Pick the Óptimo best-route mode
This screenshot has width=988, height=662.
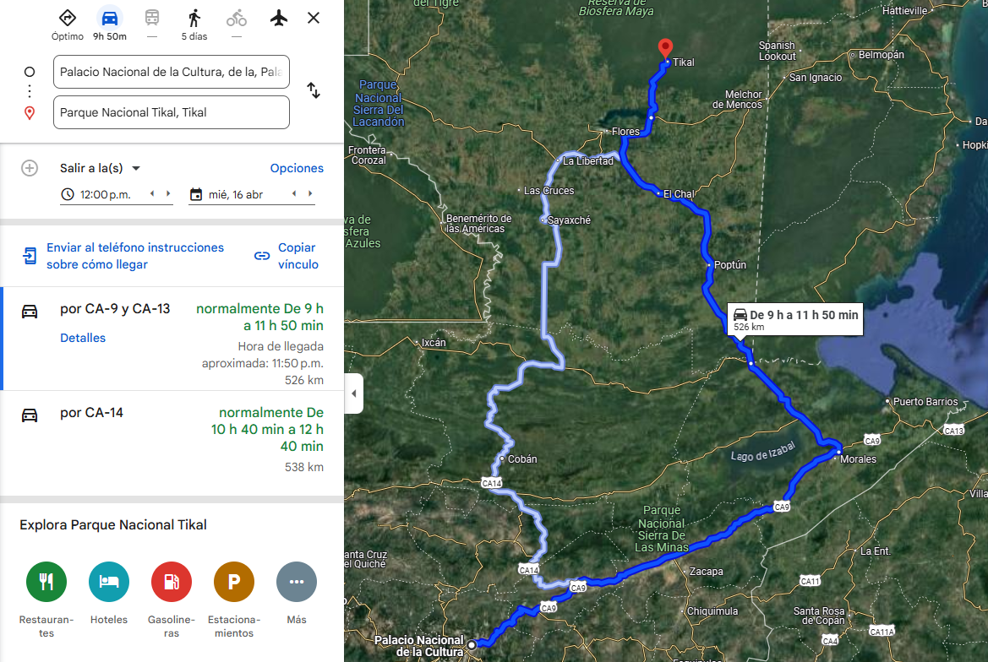pyautogui.click(x=68, y=19)
